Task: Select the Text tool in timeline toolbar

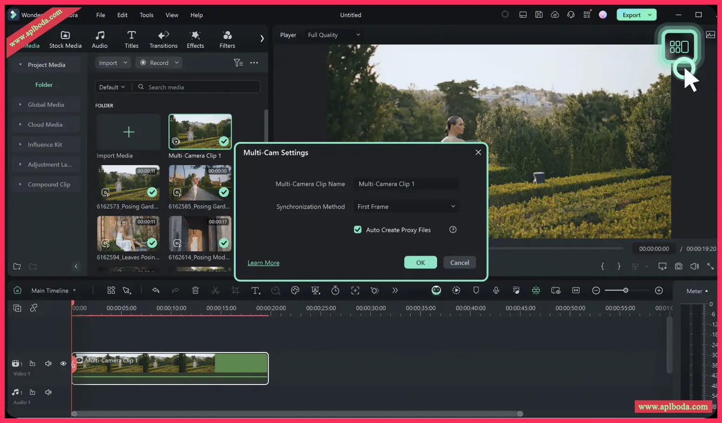Action: tap(255, 290)
